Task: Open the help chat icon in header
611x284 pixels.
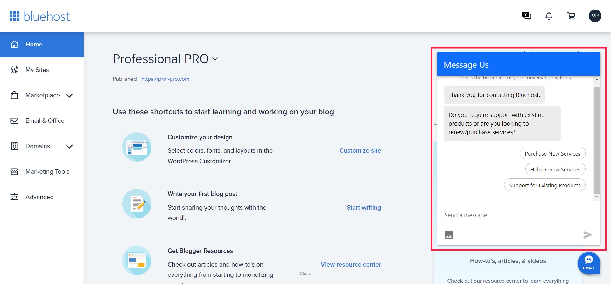Action: click(527, 16)
